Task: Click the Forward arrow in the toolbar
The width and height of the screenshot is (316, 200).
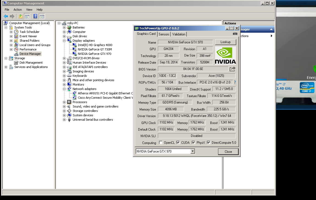Action: (x=12, y=16)
